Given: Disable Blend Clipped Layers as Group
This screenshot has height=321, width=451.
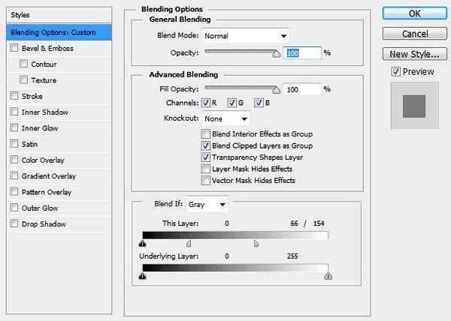Looking at the screenshot, I should [206, 145].
